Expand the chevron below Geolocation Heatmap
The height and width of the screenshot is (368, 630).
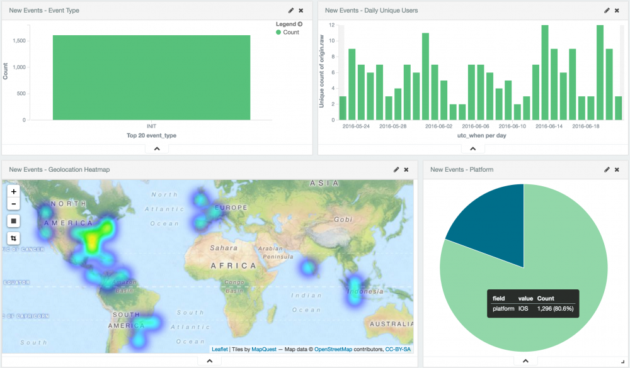tap(209, 360)
